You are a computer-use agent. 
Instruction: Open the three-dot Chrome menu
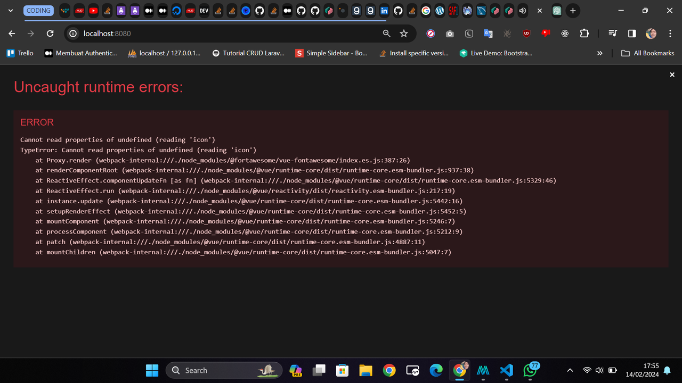(670, 33)
